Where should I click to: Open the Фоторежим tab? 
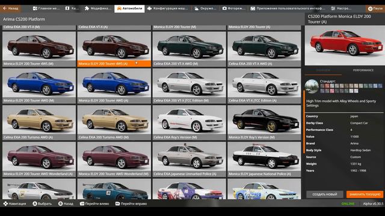click(x=234, y=8)
